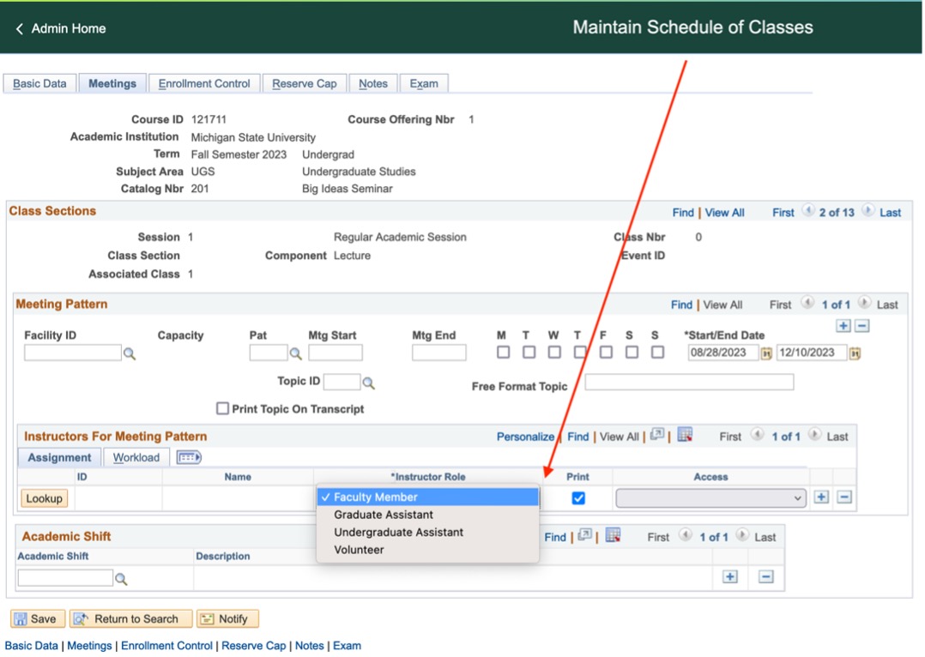Screen dimensions: 925x657
Task: Click Find in Meeting Pattern header
Action: [681, 304]
